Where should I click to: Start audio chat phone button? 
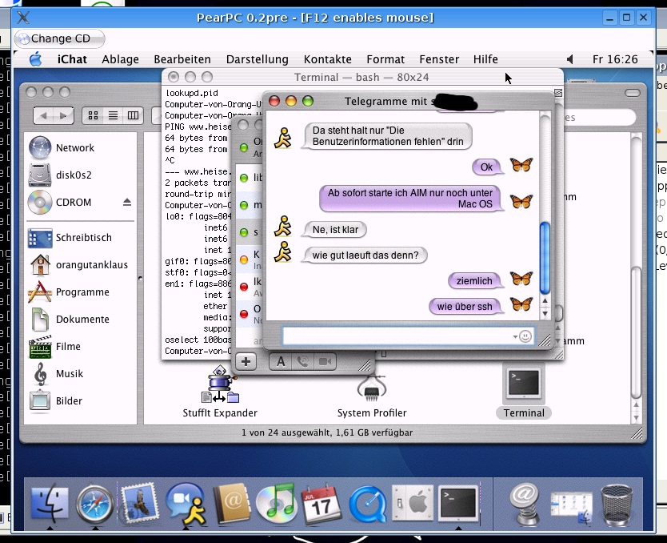tap(303, 362)
